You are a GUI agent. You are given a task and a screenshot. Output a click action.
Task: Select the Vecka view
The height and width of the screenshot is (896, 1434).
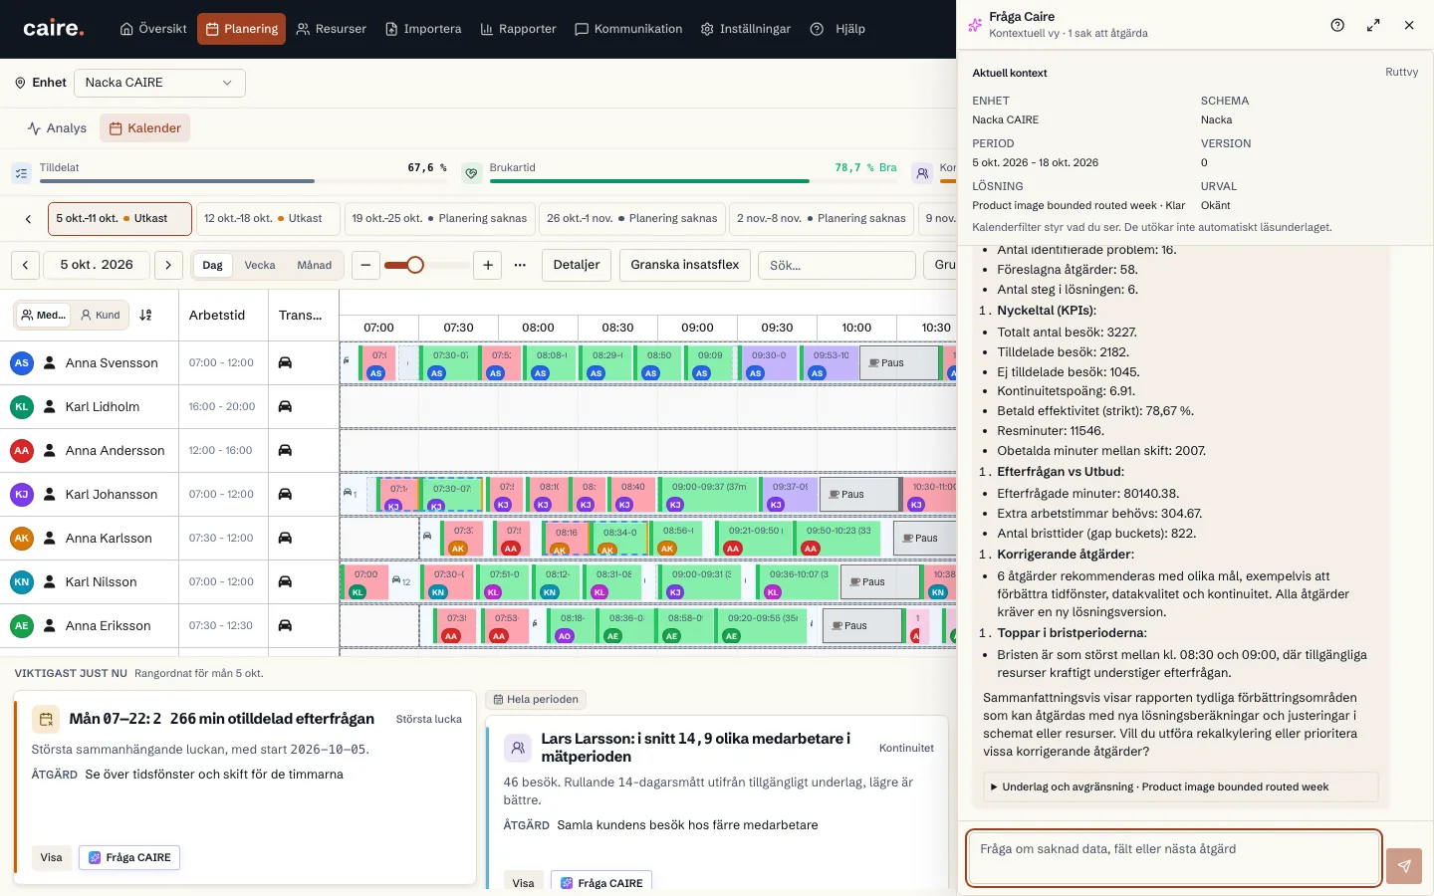pyautogui.click(x=260, y=265)
